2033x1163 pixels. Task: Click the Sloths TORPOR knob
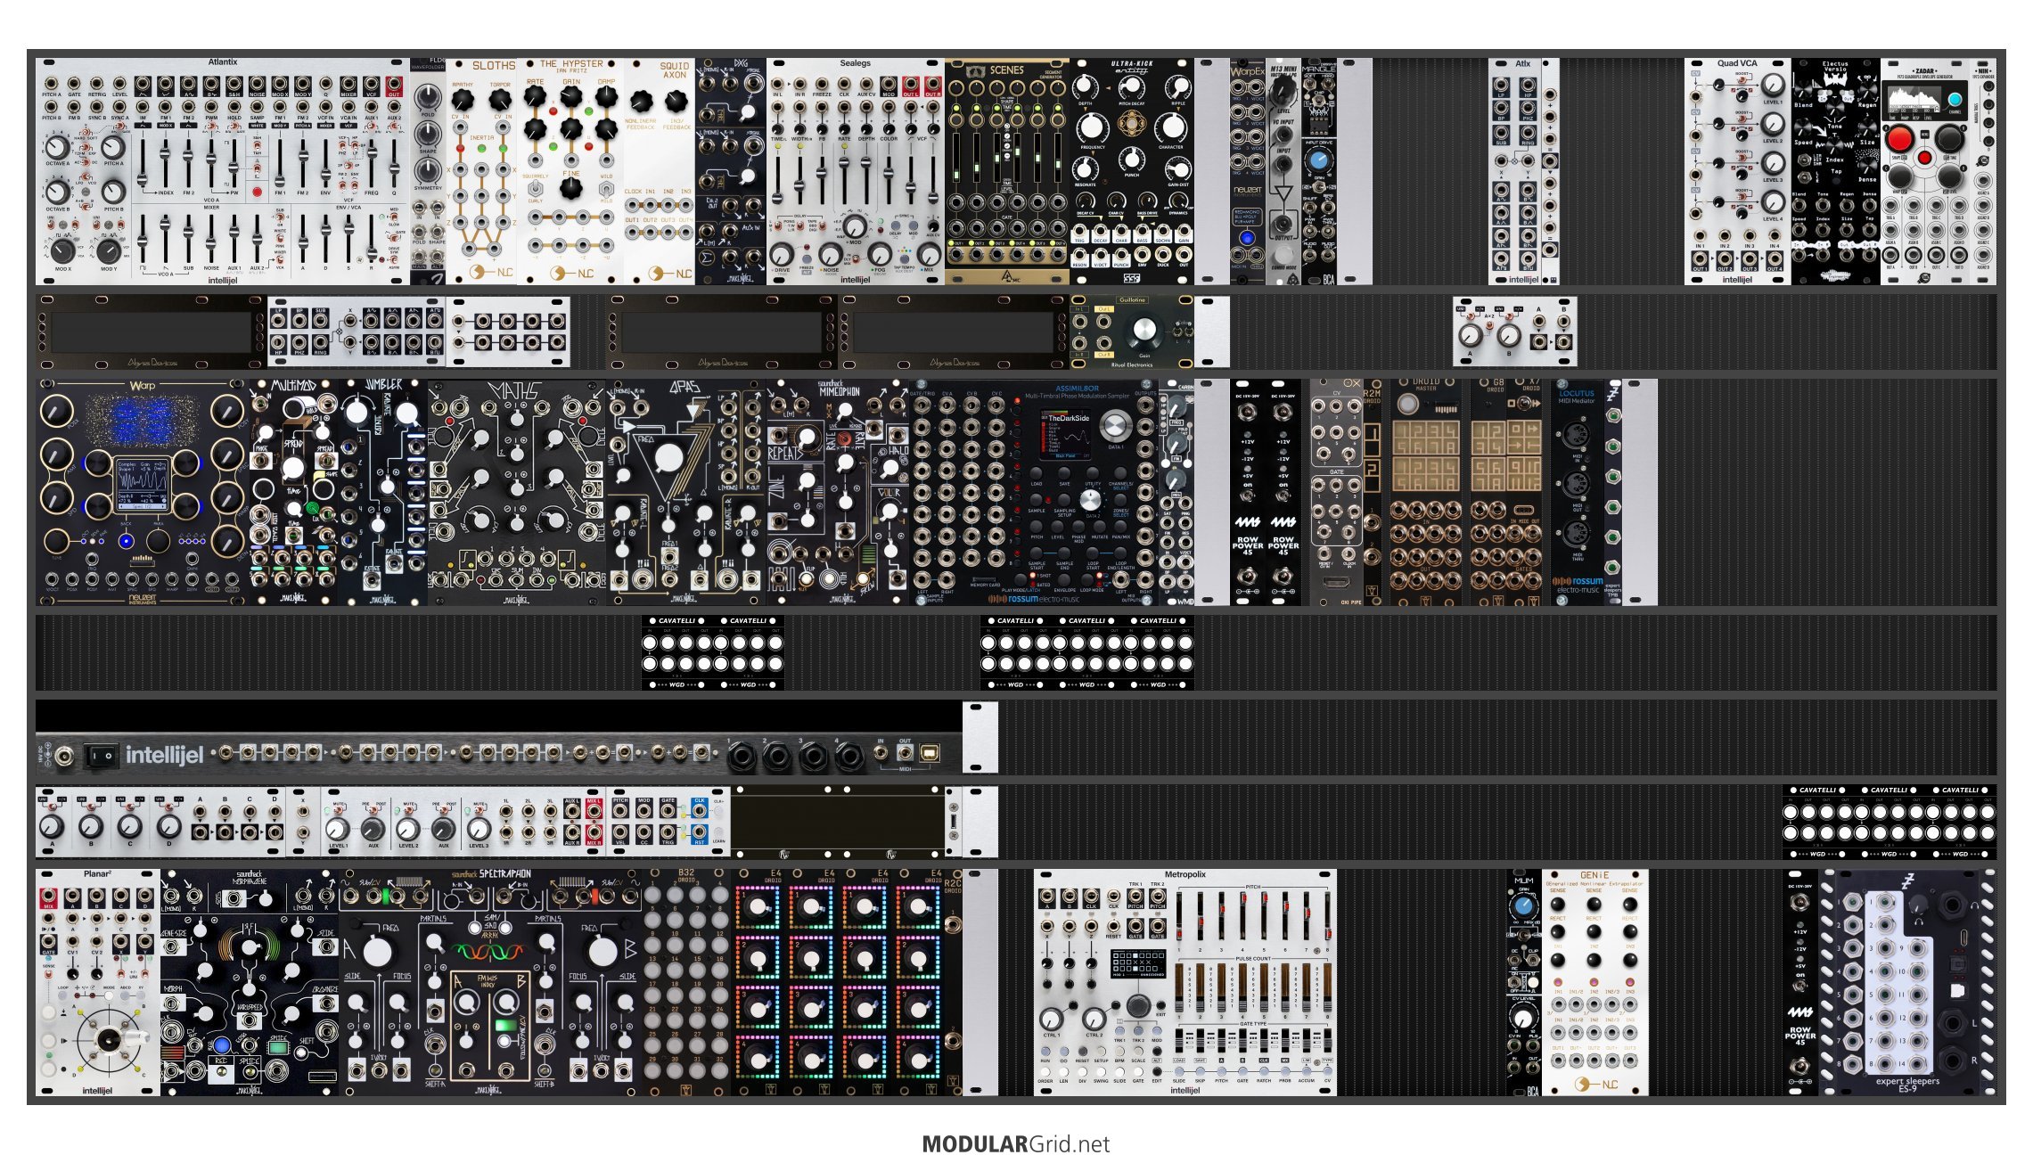tap(500, 100)
